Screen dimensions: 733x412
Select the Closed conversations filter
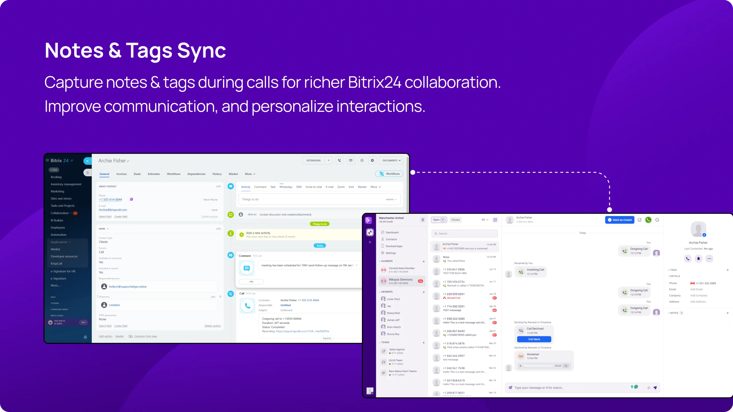455,220
